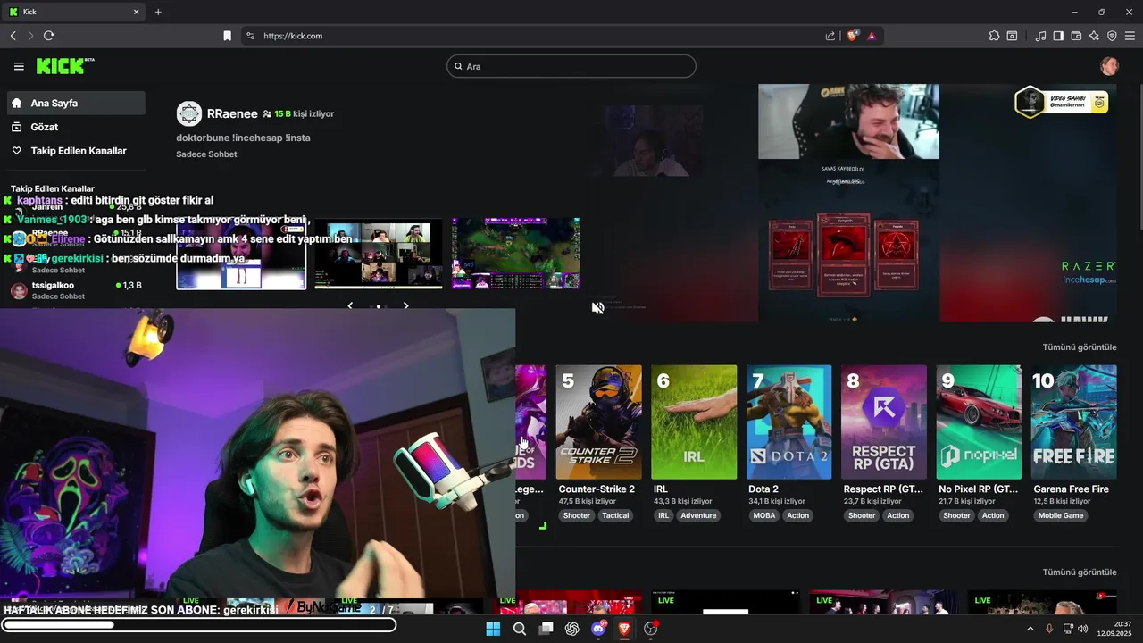Screen dimensions: 1143x643
Task: Open browser extensions puzzle icon
Action: [x=994, y=36]
